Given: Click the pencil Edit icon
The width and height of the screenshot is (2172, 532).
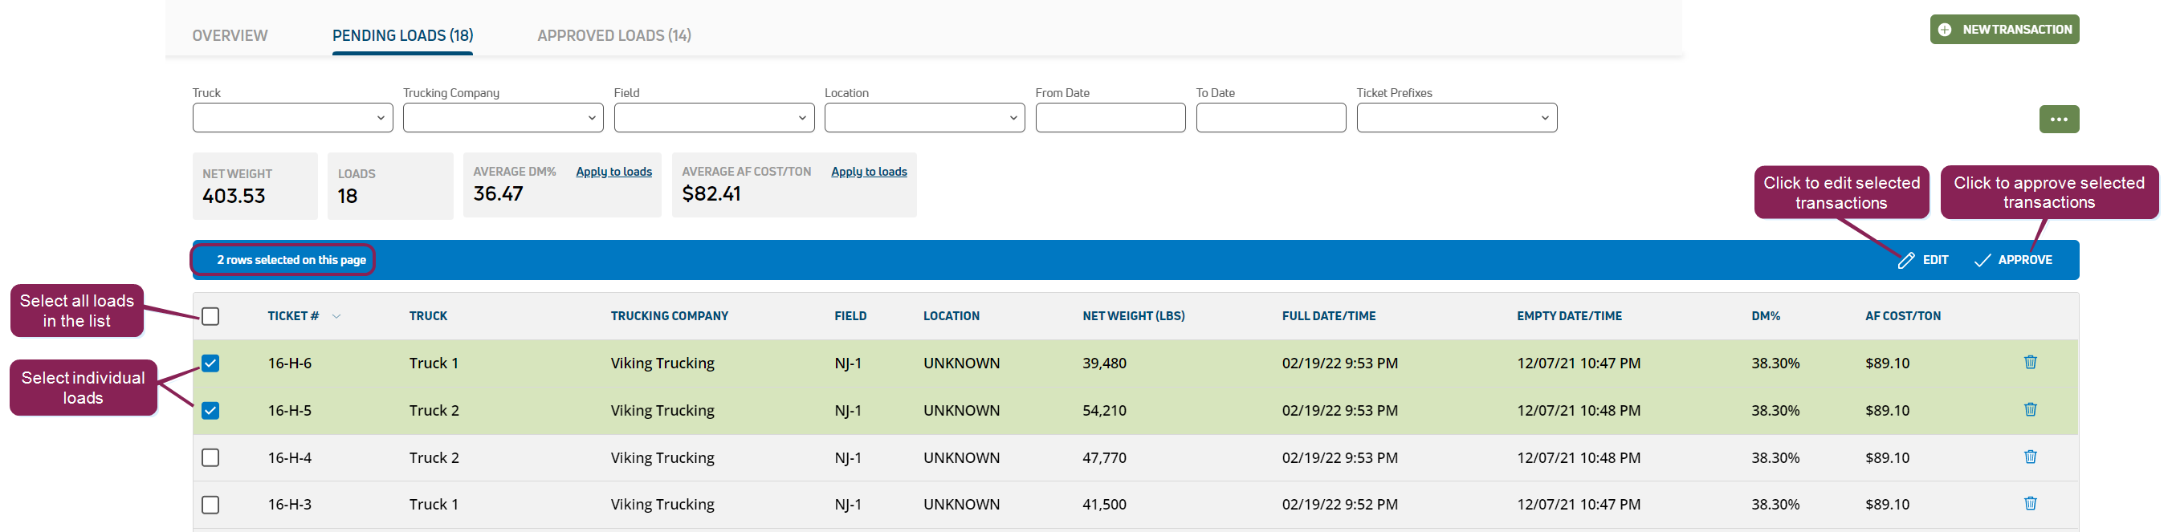Looking at the screenshot, I should (x=1905, y=261).
